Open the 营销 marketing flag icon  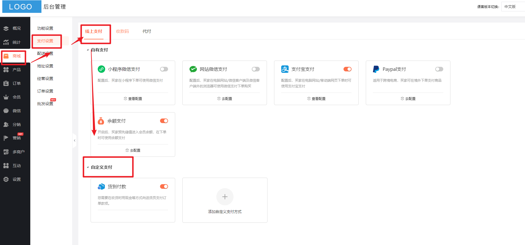[x=6, y=138]
